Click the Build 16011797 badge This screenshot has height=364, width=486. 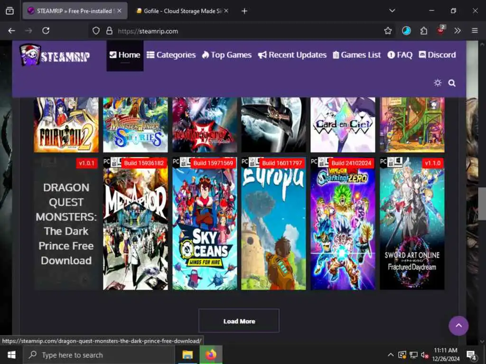coord(282,163)
